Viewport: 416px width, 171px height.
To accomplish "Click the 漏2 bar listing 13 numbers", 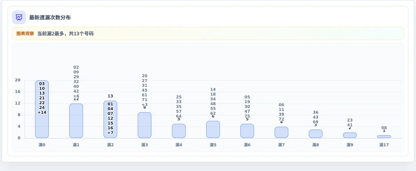I will pyautogui.click(x=110, y=119).
